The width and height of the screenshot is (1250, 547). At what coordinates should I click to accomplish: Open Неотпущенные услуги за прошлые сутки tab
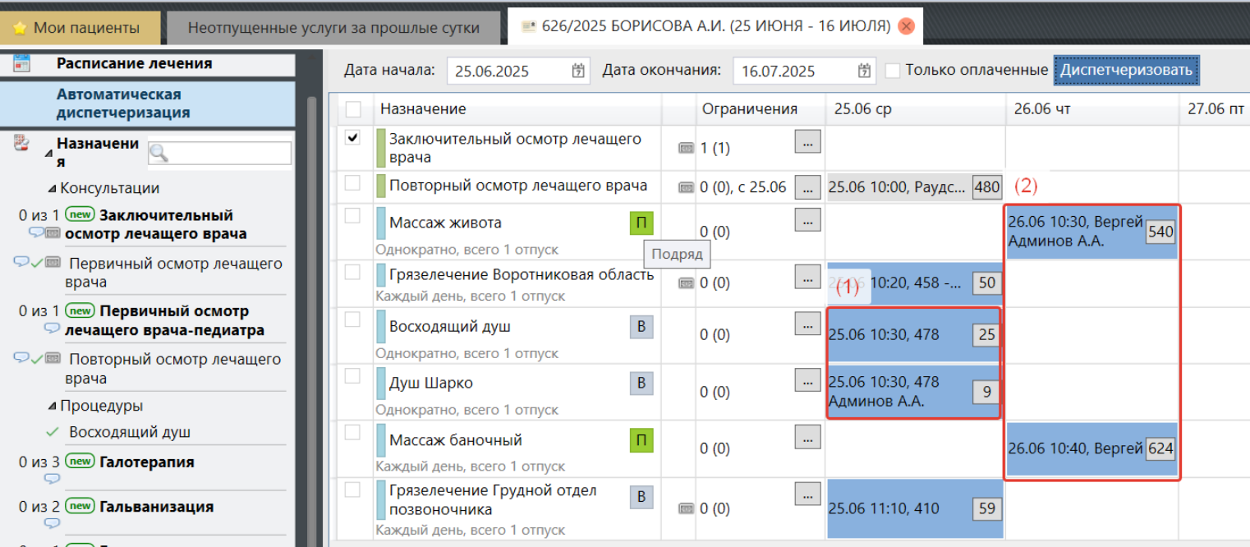coord(333,28)
